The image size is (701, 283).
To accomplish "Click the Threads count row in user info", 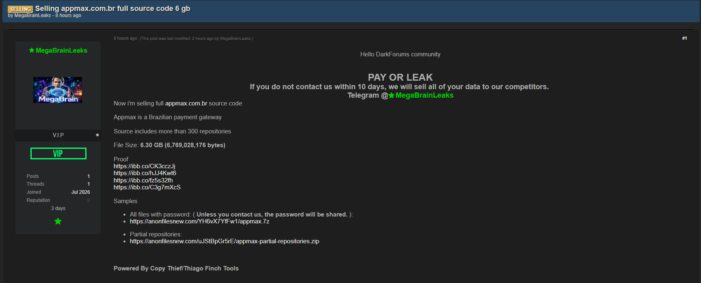I will pos(58,184).
